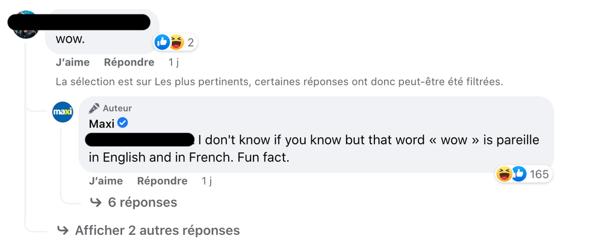Open the Maxi page name link
590x242 pixels.
(x=101, y=124)
